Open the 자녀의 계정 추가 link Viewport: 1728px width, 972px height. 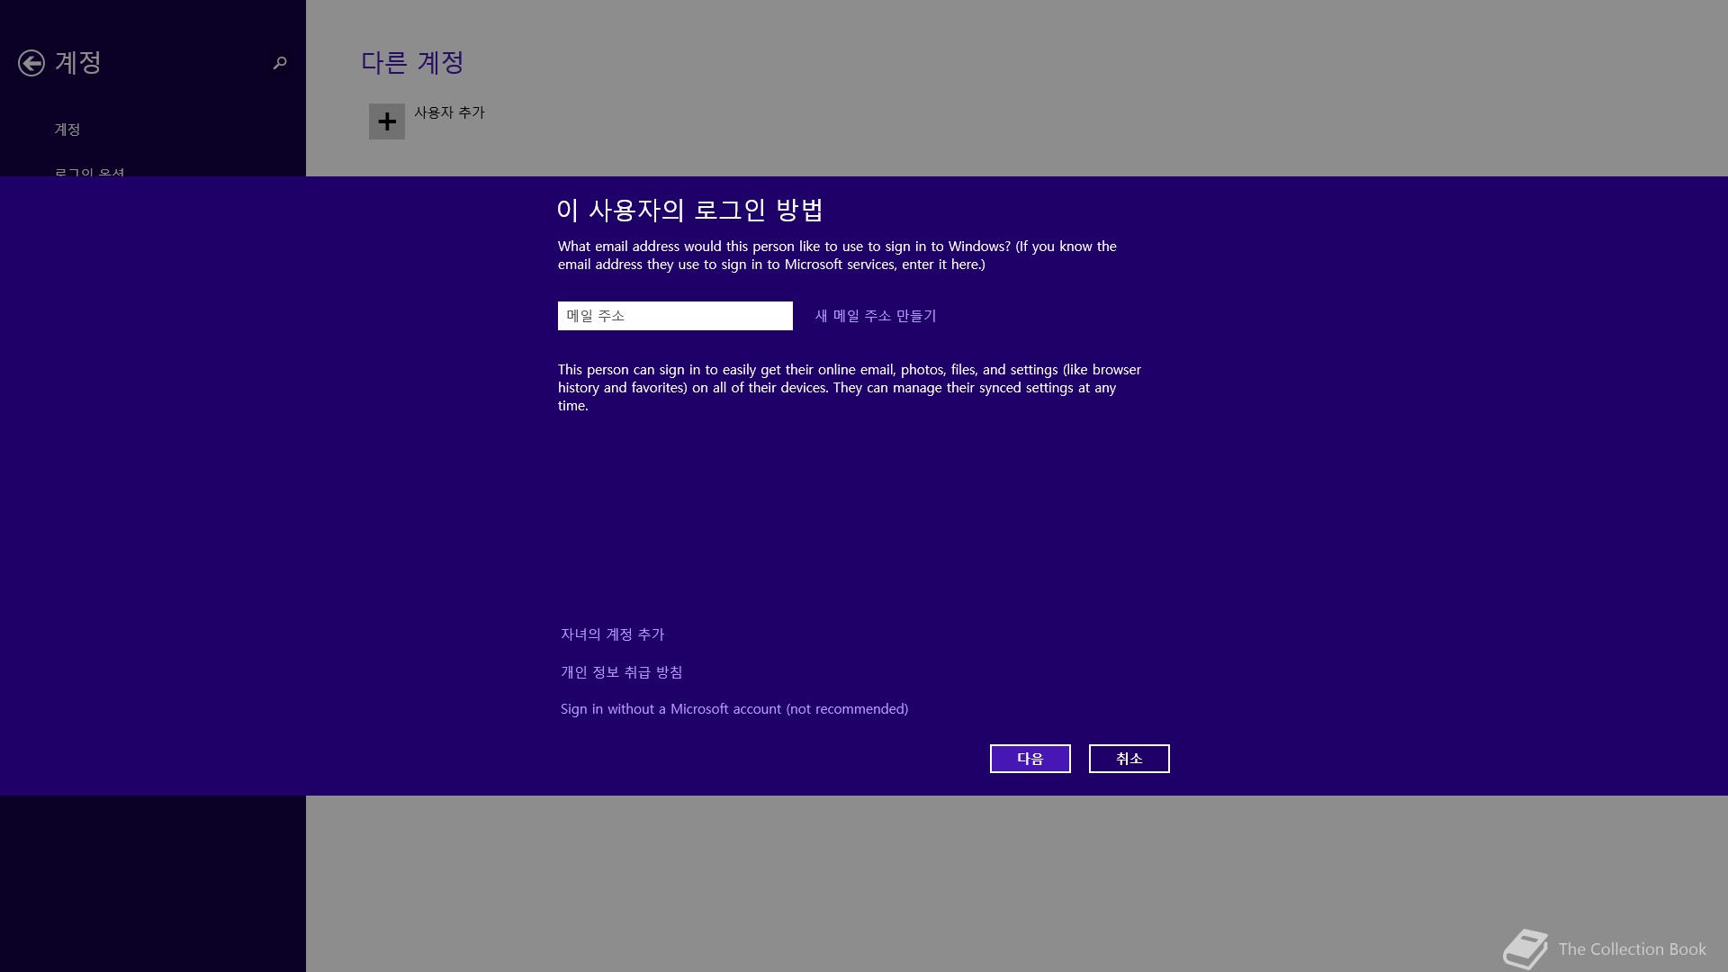coord(612,634)
